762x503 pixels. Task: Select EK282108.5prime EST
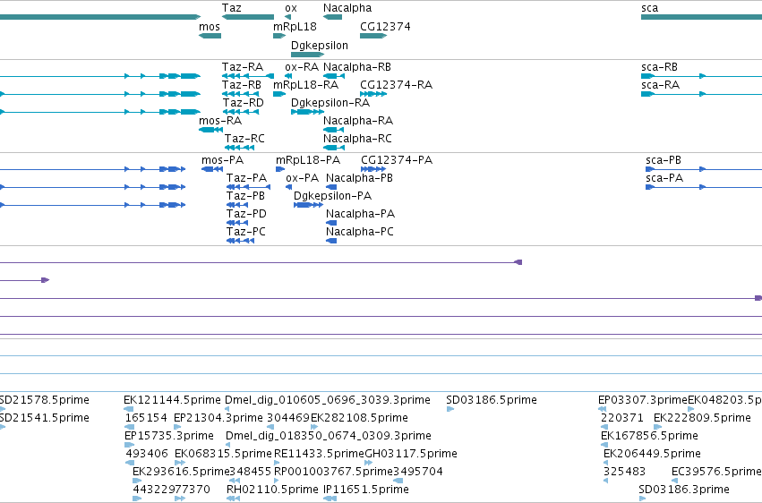pos(313,427)
